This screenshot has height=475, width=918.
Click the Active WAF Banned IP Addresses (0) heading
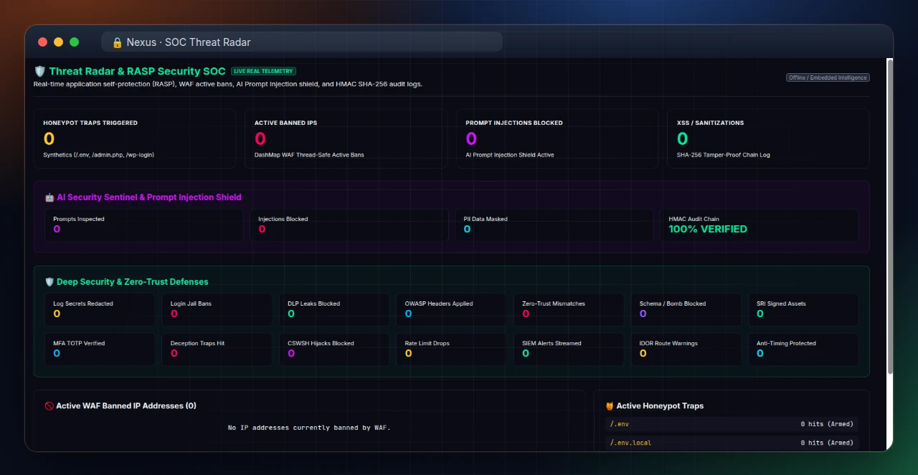pos(126,406)
